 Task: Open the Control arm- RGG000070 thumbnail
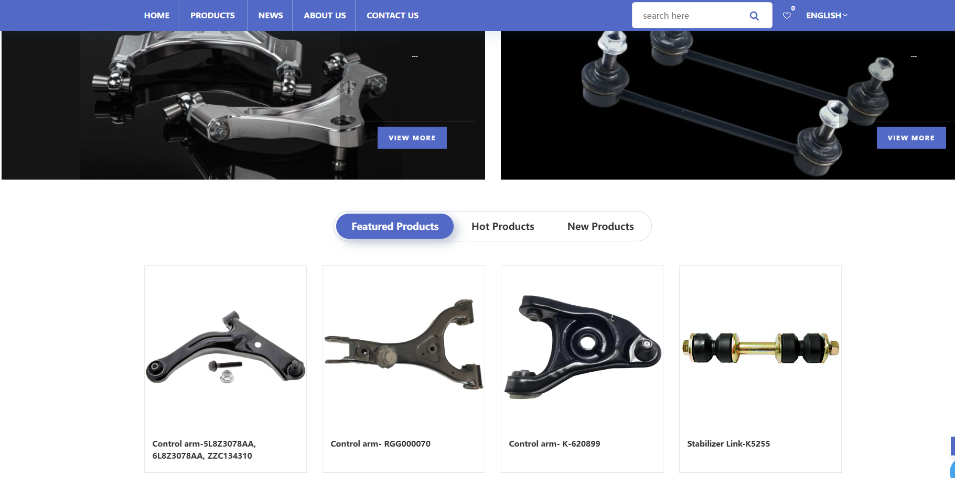[x=404, y=347]
